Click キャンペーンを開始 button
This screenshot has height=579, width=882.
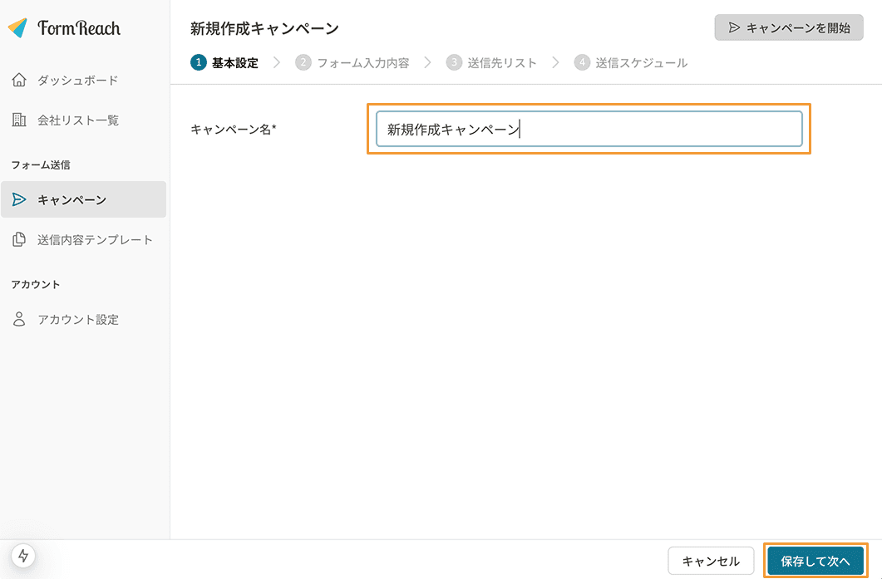tap(789, 27)
